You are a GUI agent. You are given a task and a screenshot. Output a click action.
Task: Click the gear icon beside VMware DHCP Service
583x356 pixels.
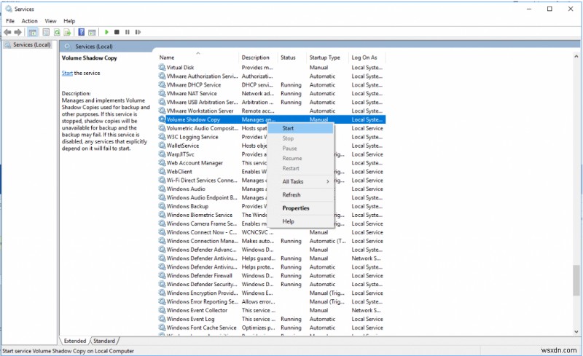coord(162,84)
